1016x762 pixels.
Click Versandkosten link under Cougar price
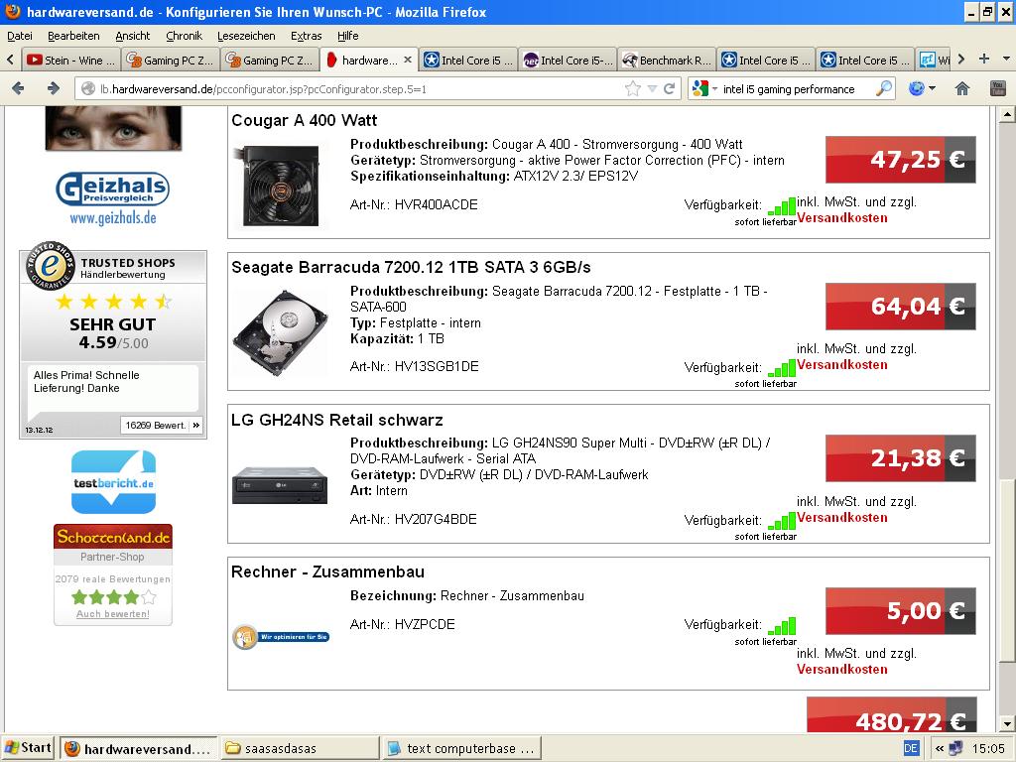841,217
